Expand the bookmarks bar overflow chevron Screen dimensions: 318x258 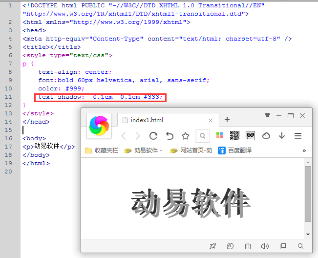304,150
